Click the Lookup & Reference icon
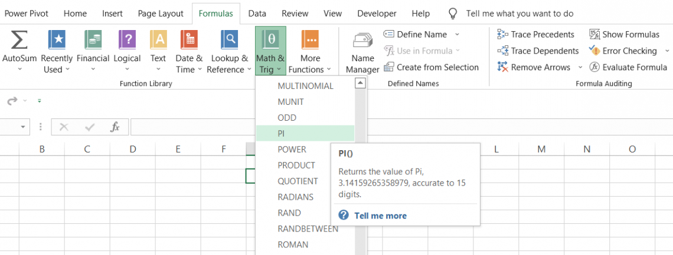 pos(230,40)
